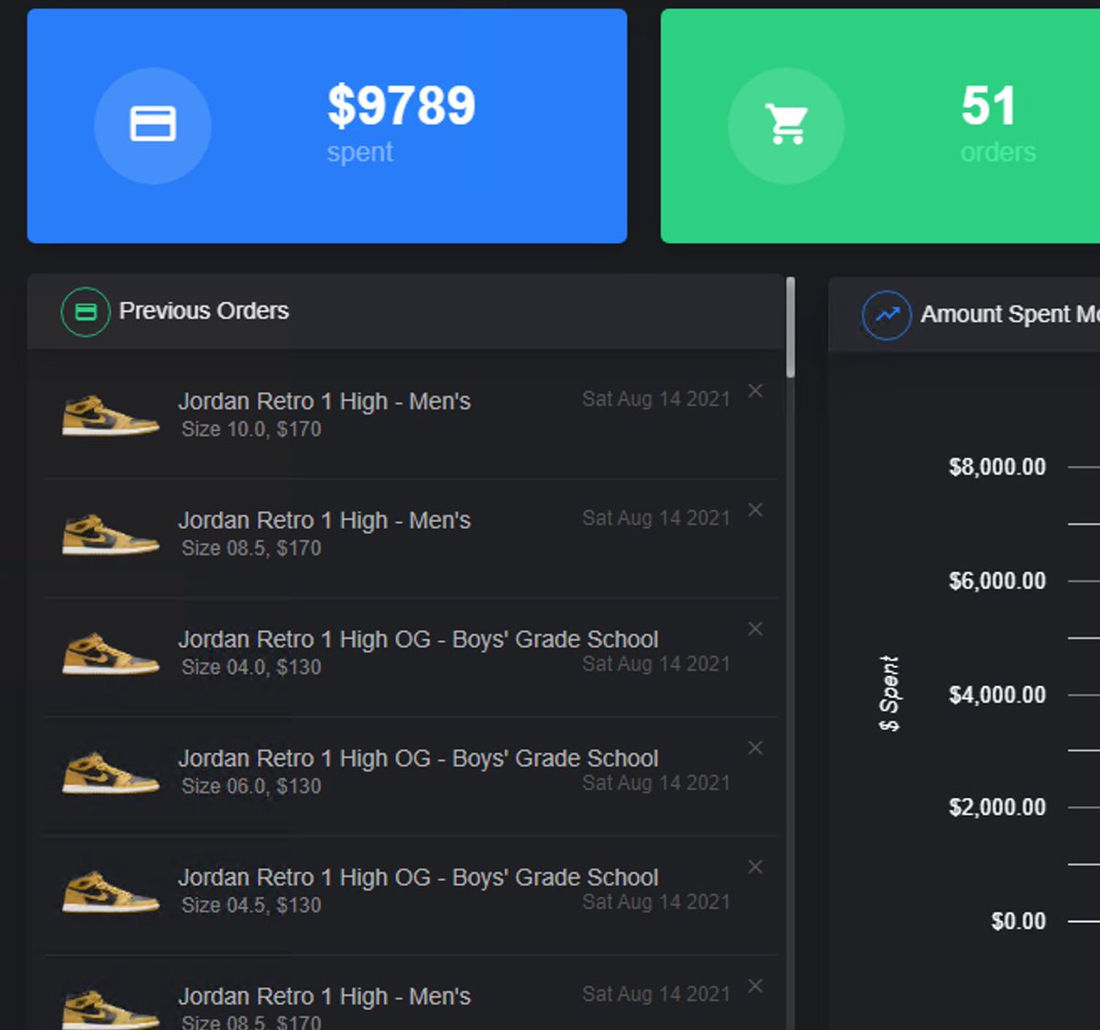Click the '$ Spent' vertical axis title
This screenshot has height=1030, width=1100.
[888, 694]
